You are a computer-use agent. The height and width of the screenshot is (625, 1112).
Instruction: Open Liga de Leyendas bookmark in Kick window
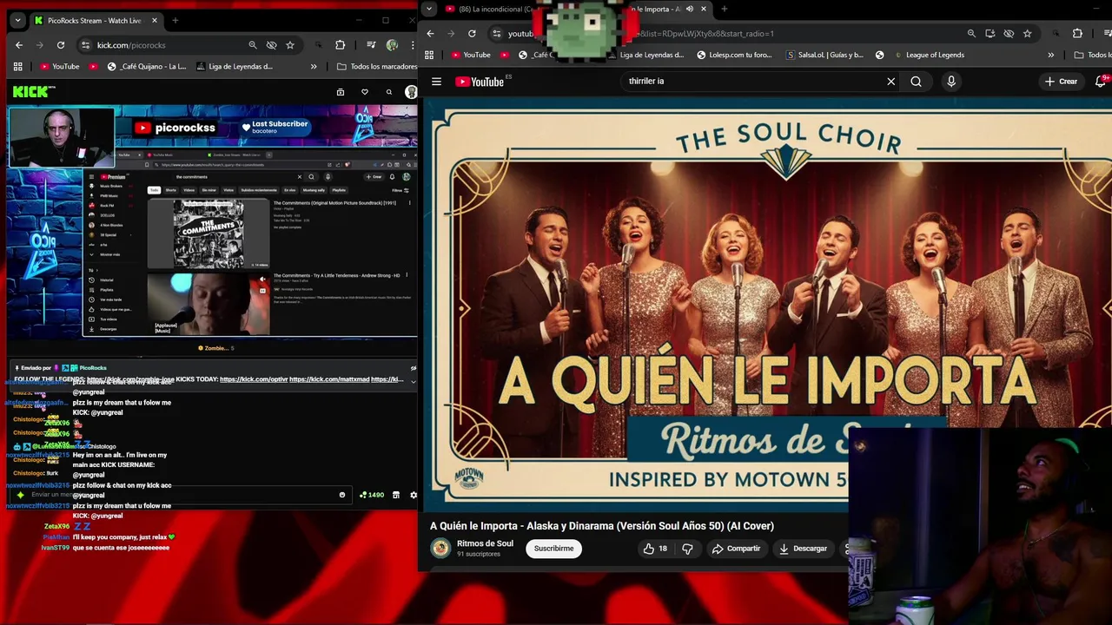click(235, 66)
